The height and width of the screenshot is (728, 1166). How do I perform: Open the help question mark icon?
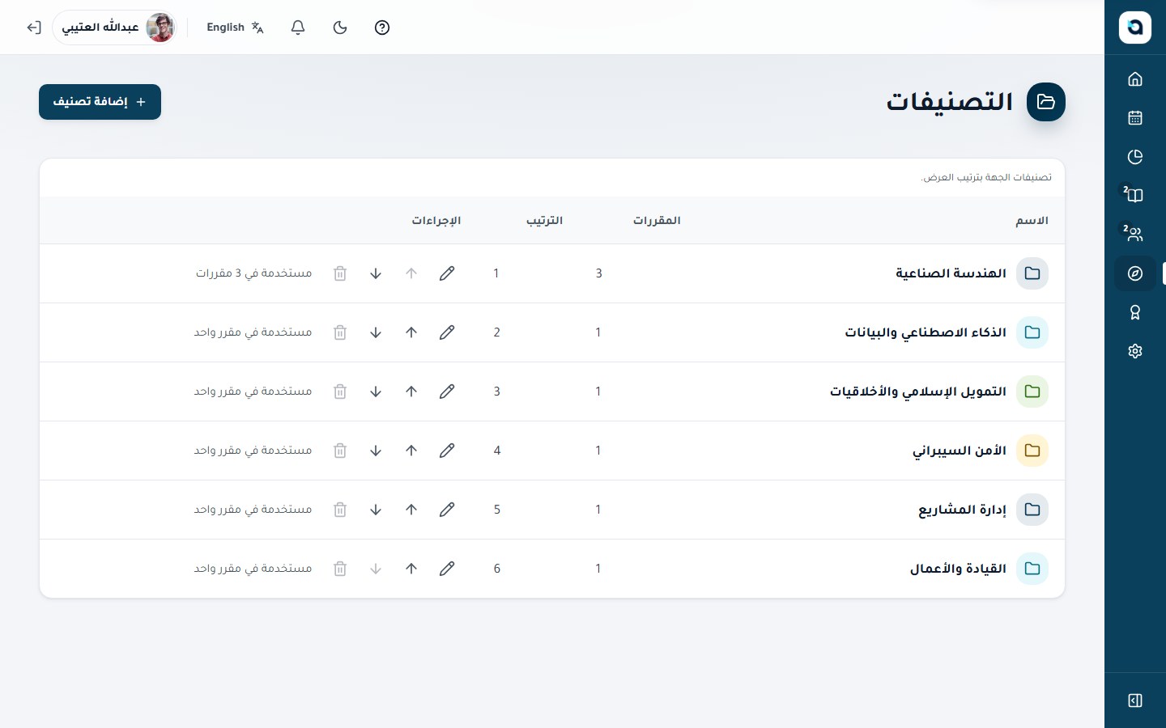point(382,28)
